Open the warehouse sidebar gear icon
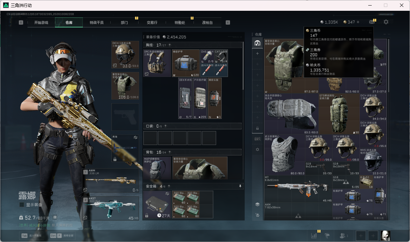Viewport: 410px width, 242px height. (257, 150)
